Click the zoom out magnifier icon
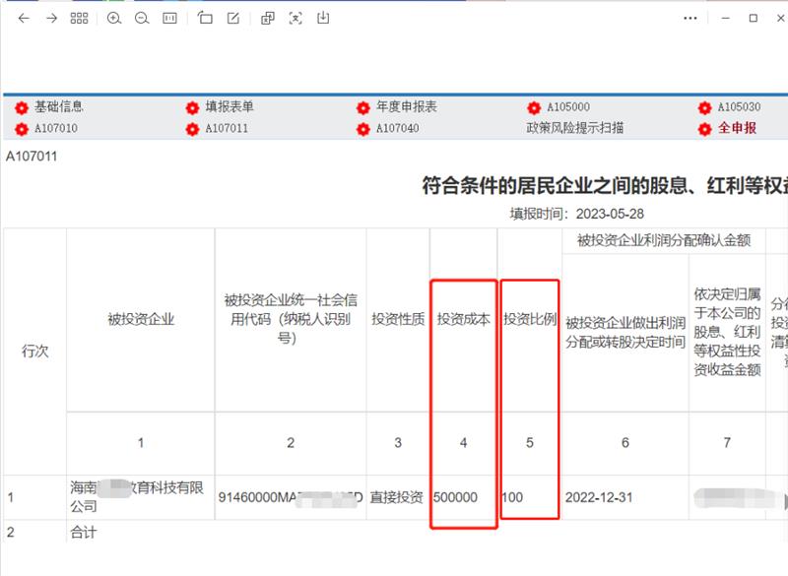This screenshot has width=788, height=576. (x=142, y=18)
